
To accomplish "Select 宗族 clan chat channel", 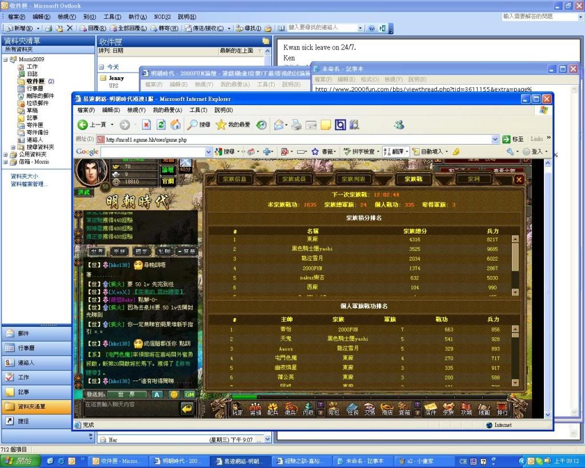I will [119, 251].
